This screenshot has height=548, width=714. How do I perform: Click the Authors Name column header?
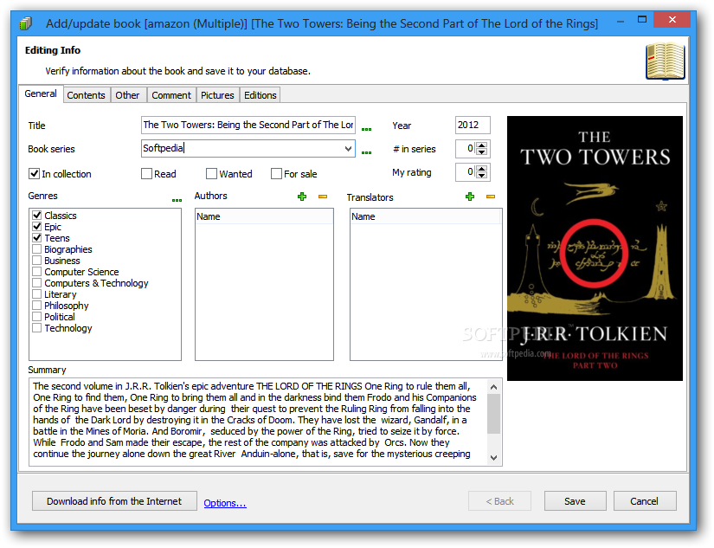coord(264,216)
